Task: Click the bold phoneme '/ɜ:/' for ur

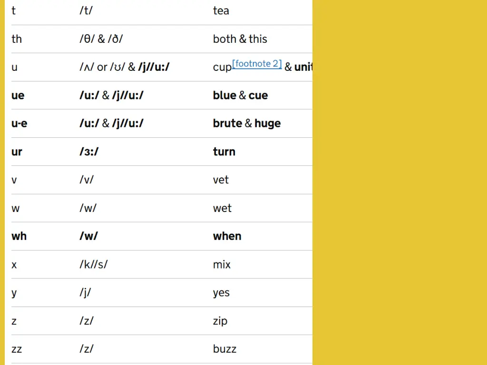Action: [89, 152]
